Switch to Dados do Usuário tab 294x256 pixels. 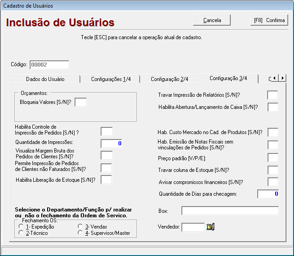pyautogui.click(x=45, y=79)
